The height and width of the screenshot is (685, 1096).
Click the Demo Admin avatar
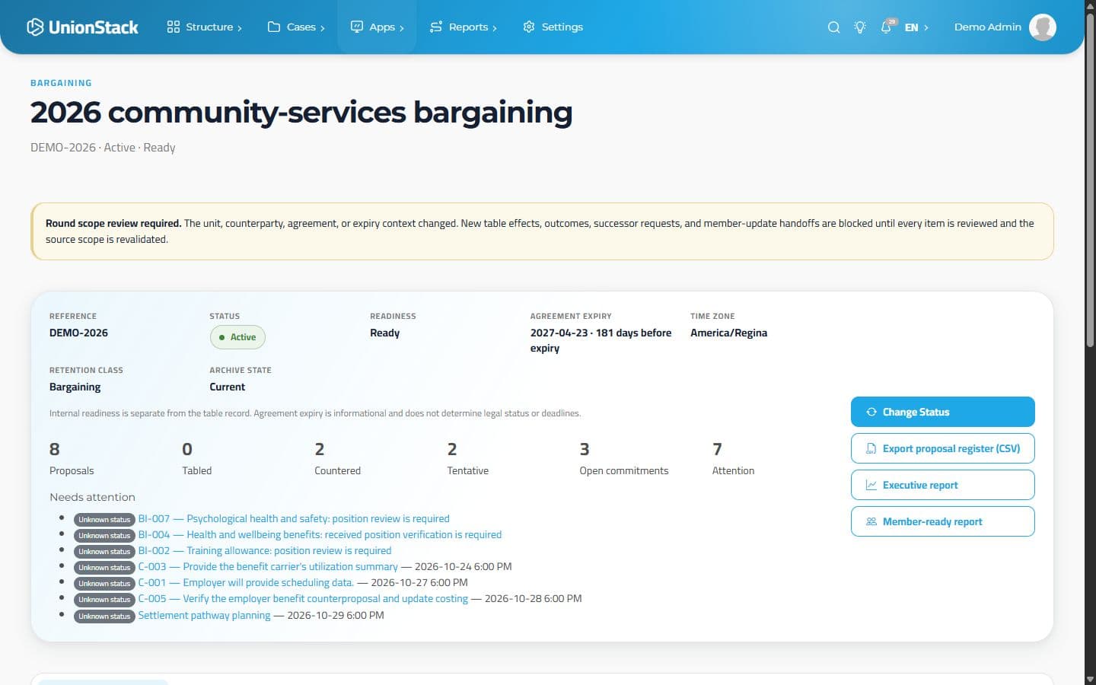pos(1043,27)
